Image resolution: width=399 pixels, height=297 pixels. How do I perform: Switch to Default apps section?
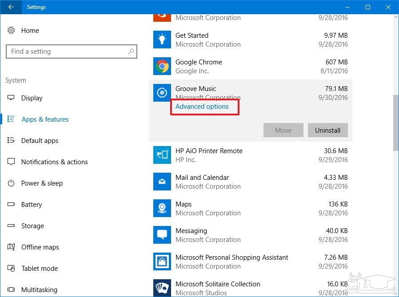tap(40, 141)
